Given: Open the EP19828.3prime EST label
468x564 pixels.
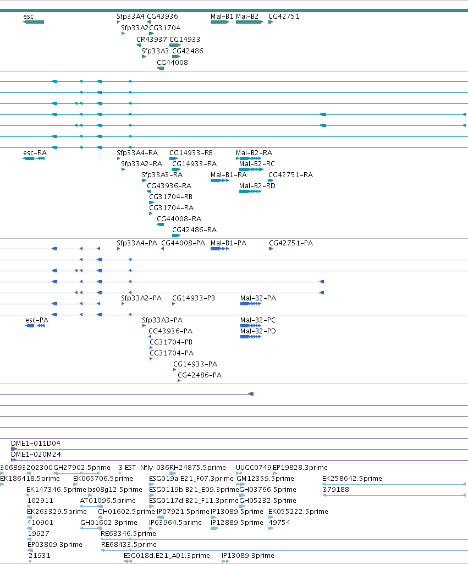Looking at the screenshot, I should [x=300, y=468].
